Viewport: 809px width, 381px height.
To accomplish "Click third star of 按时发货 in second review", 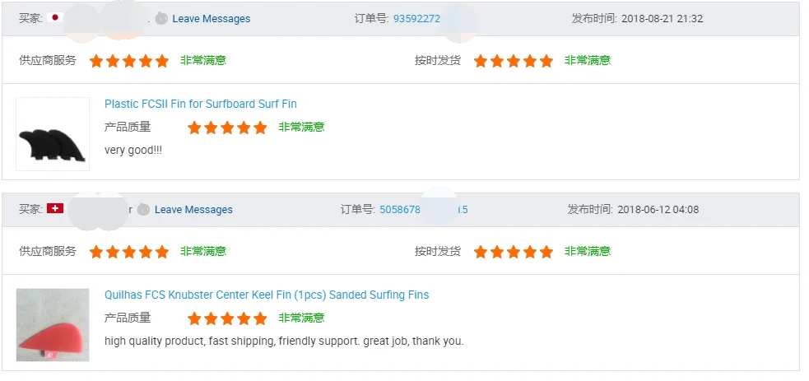I will point(514,252).
